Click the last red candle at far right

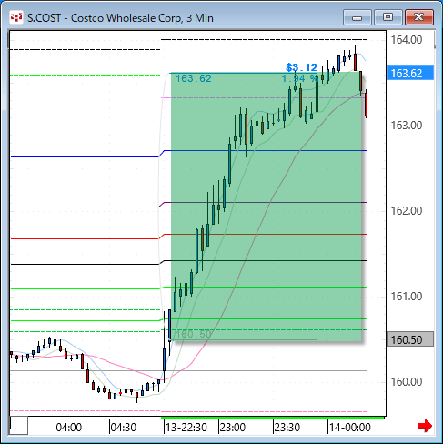367,105
